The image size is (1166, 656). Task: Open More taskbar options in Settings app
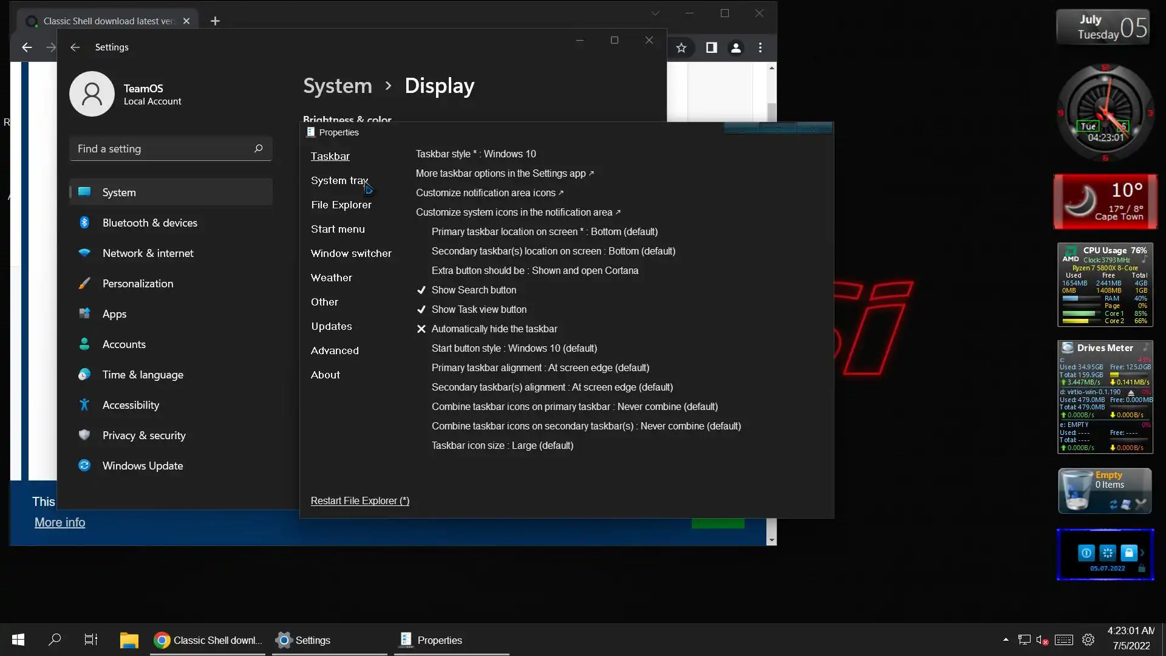point(504,173)
